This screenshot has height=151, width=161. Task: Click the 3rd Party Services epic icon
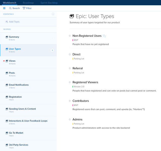pyautogui.click(x=7, y=145)
